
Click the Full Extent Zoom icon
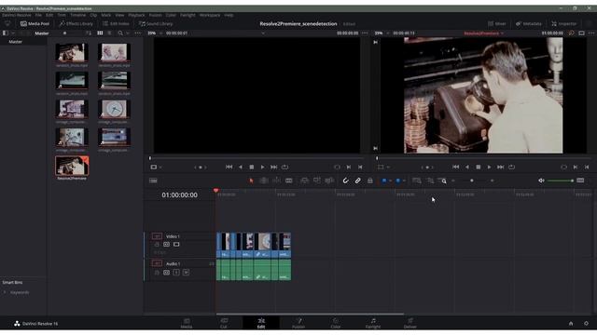click(417, 181)
